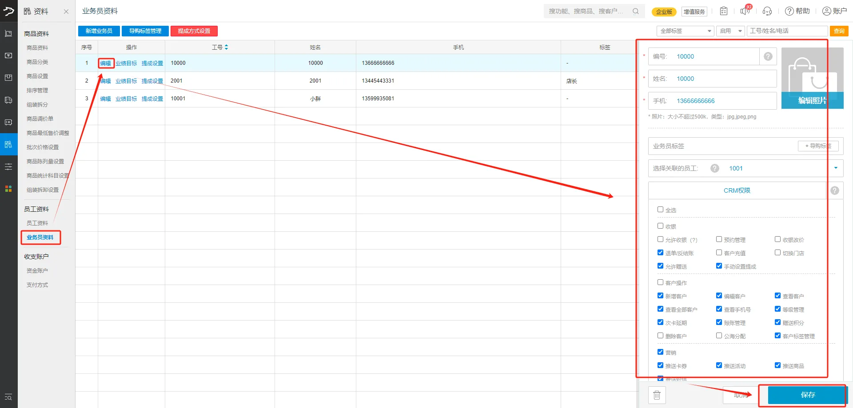853x408 pixels.
Task: Click the 新增业务员 button
Action: [x=99, y=31]
